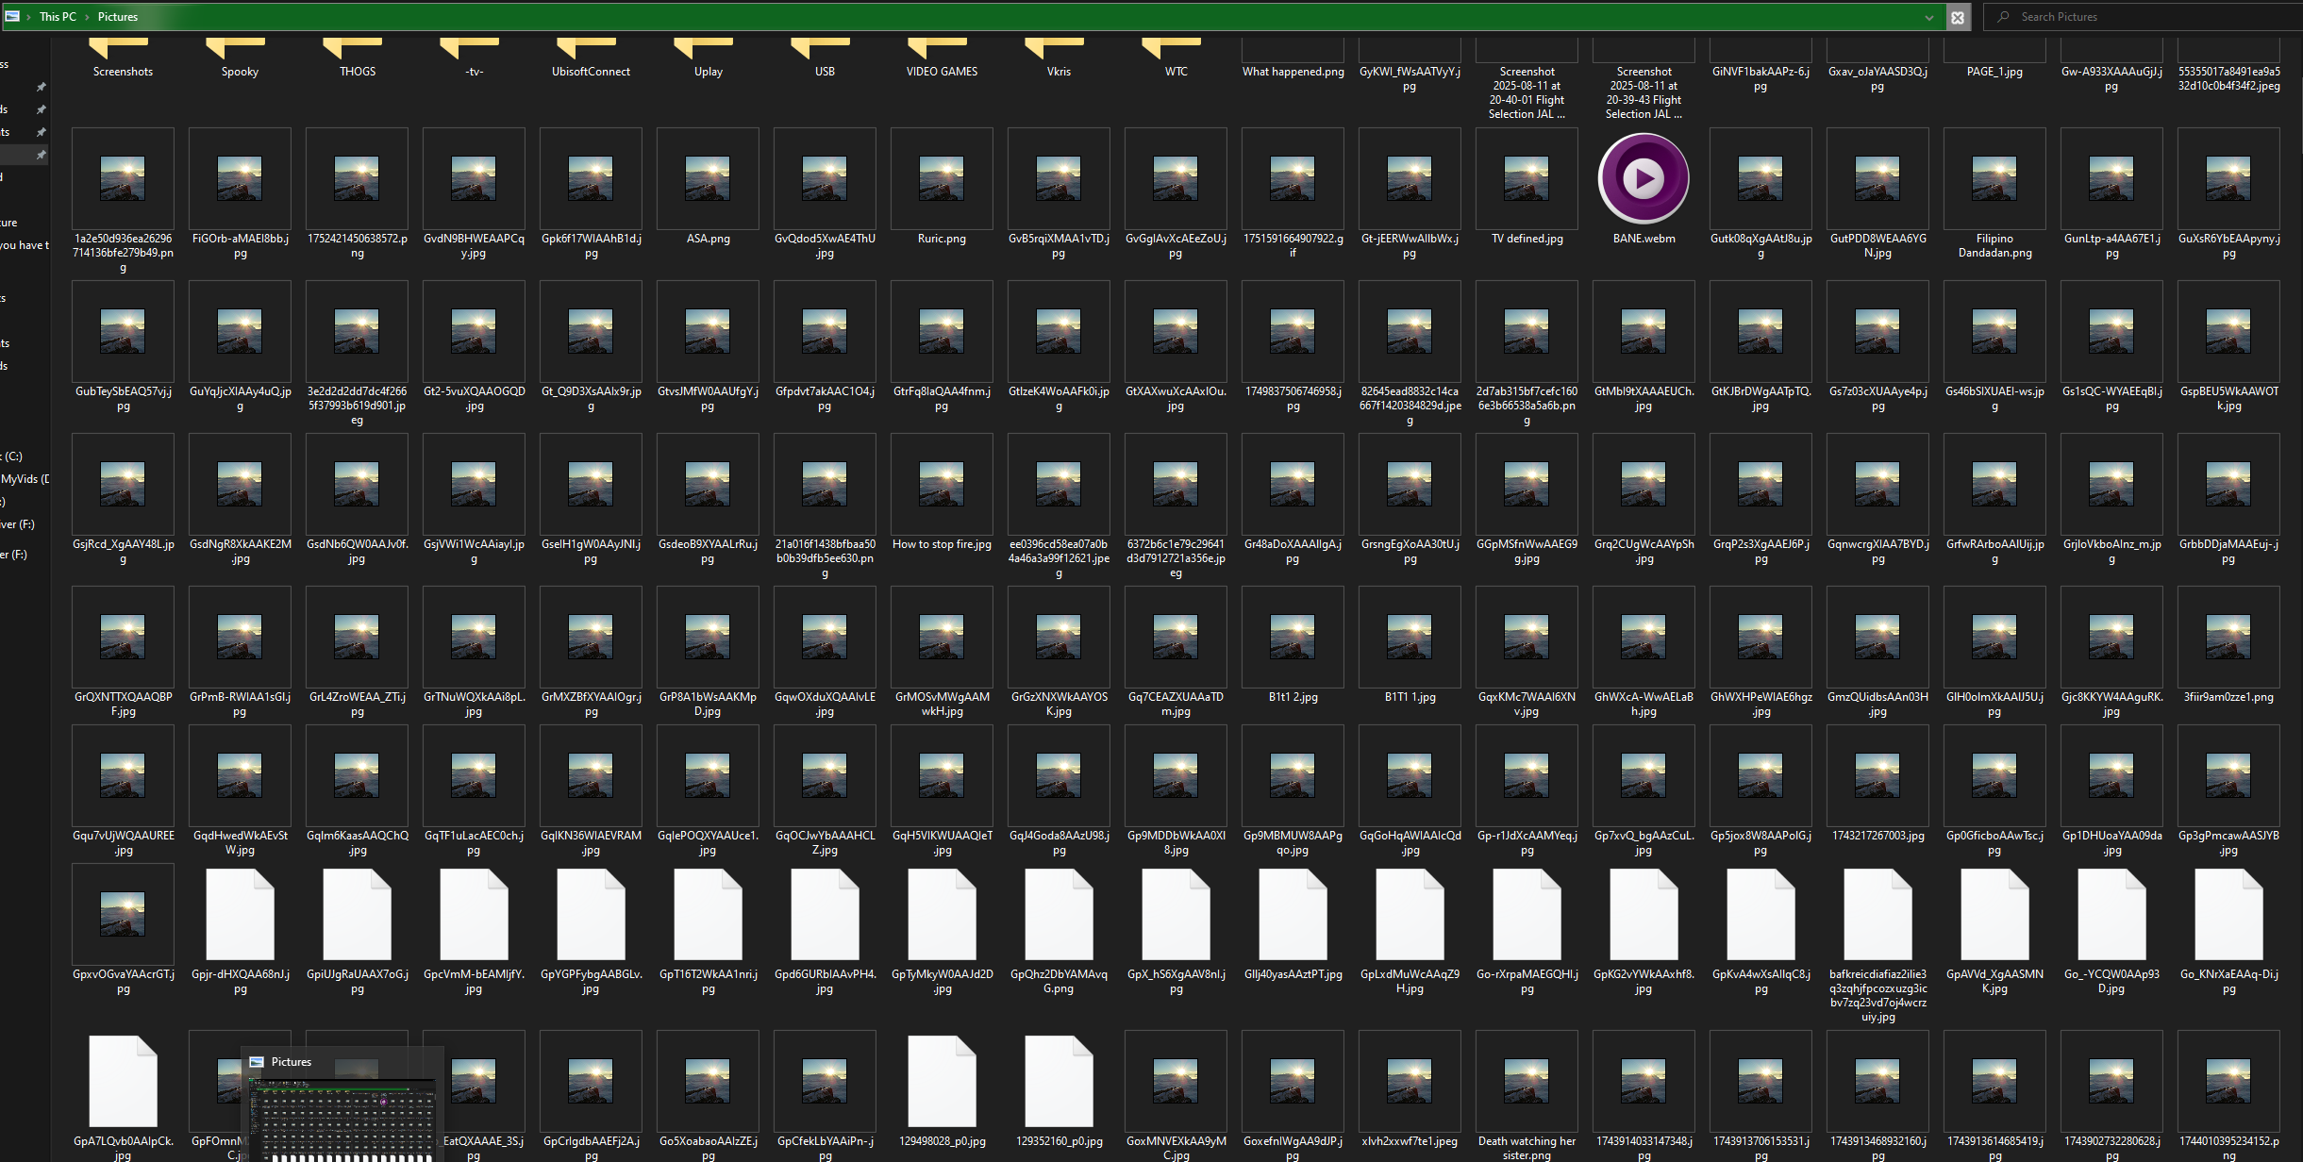Expand the chevron before This PC breadcrumb
2303x1162 pixels.
pos(28,17)
